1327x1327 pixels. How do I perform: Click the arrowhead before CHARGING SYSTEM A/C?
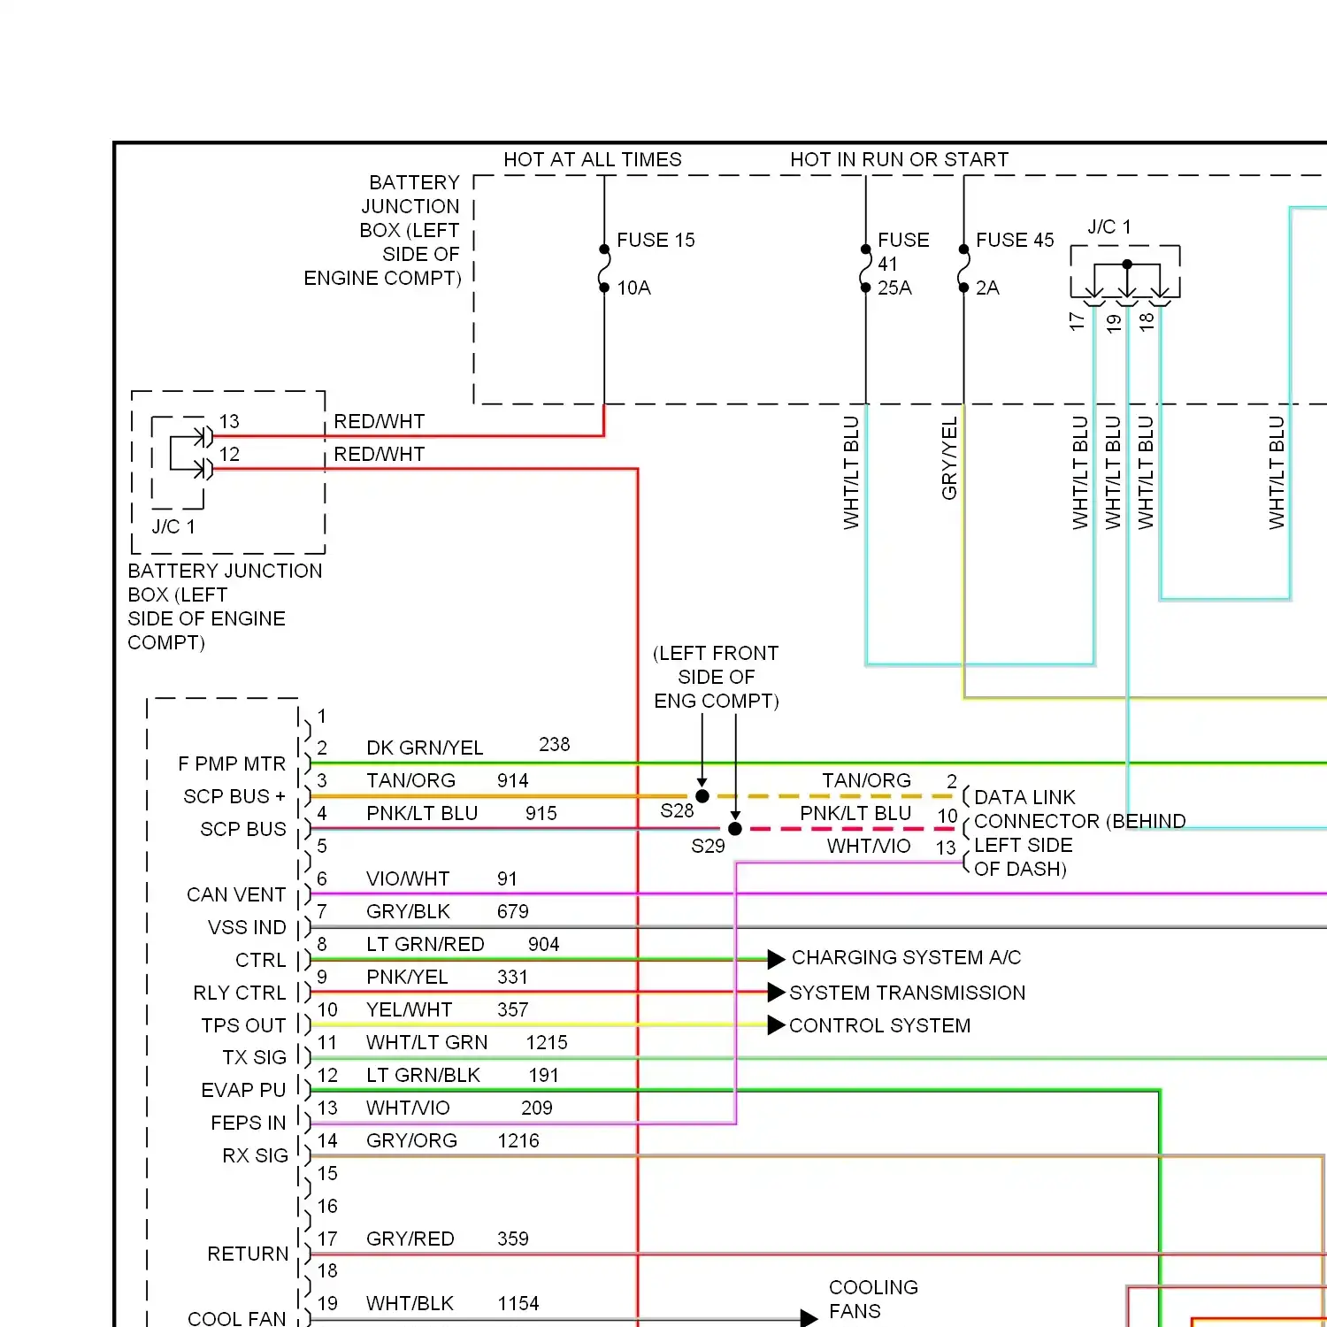pos(777,959)
